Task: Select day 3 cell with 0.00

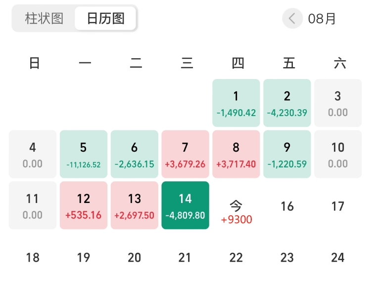Action: [338, 103]
